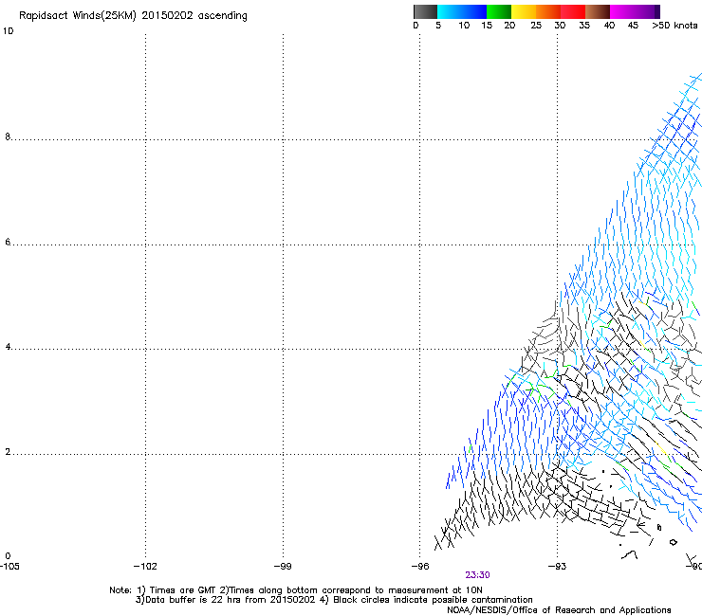The width and height of the screenshot is (702, 616).
Task: Click the '4' latitude axis label
Action: coord(8,347)
